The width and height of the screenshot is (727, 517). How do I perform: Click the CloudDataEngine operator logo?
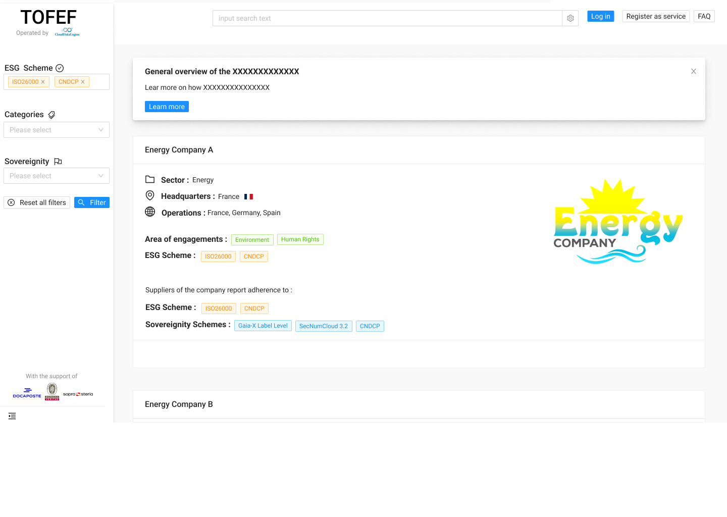tap(67, 32)
